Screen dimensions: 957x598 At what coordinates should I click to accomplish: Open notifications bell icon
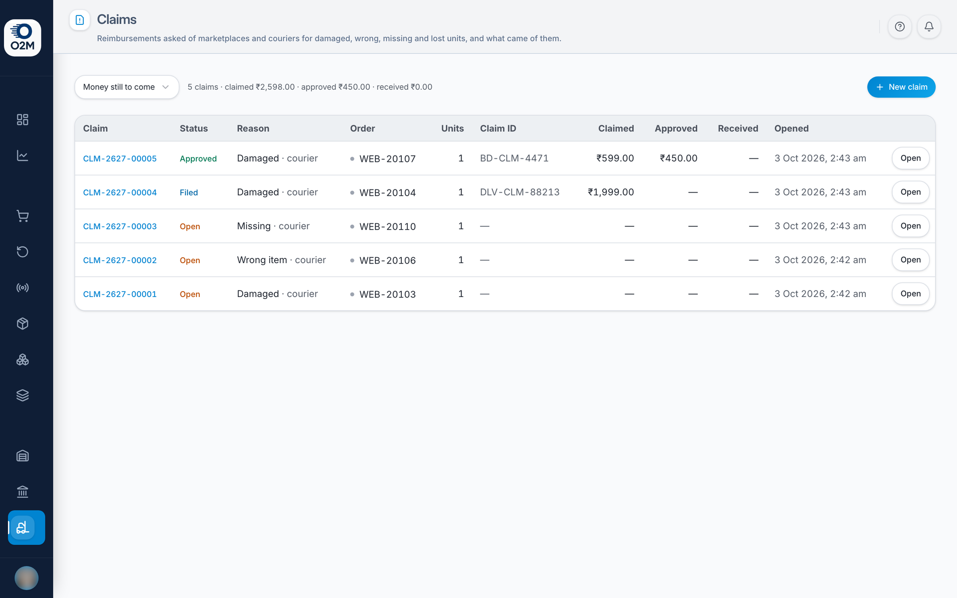click(x=929, y=27)
